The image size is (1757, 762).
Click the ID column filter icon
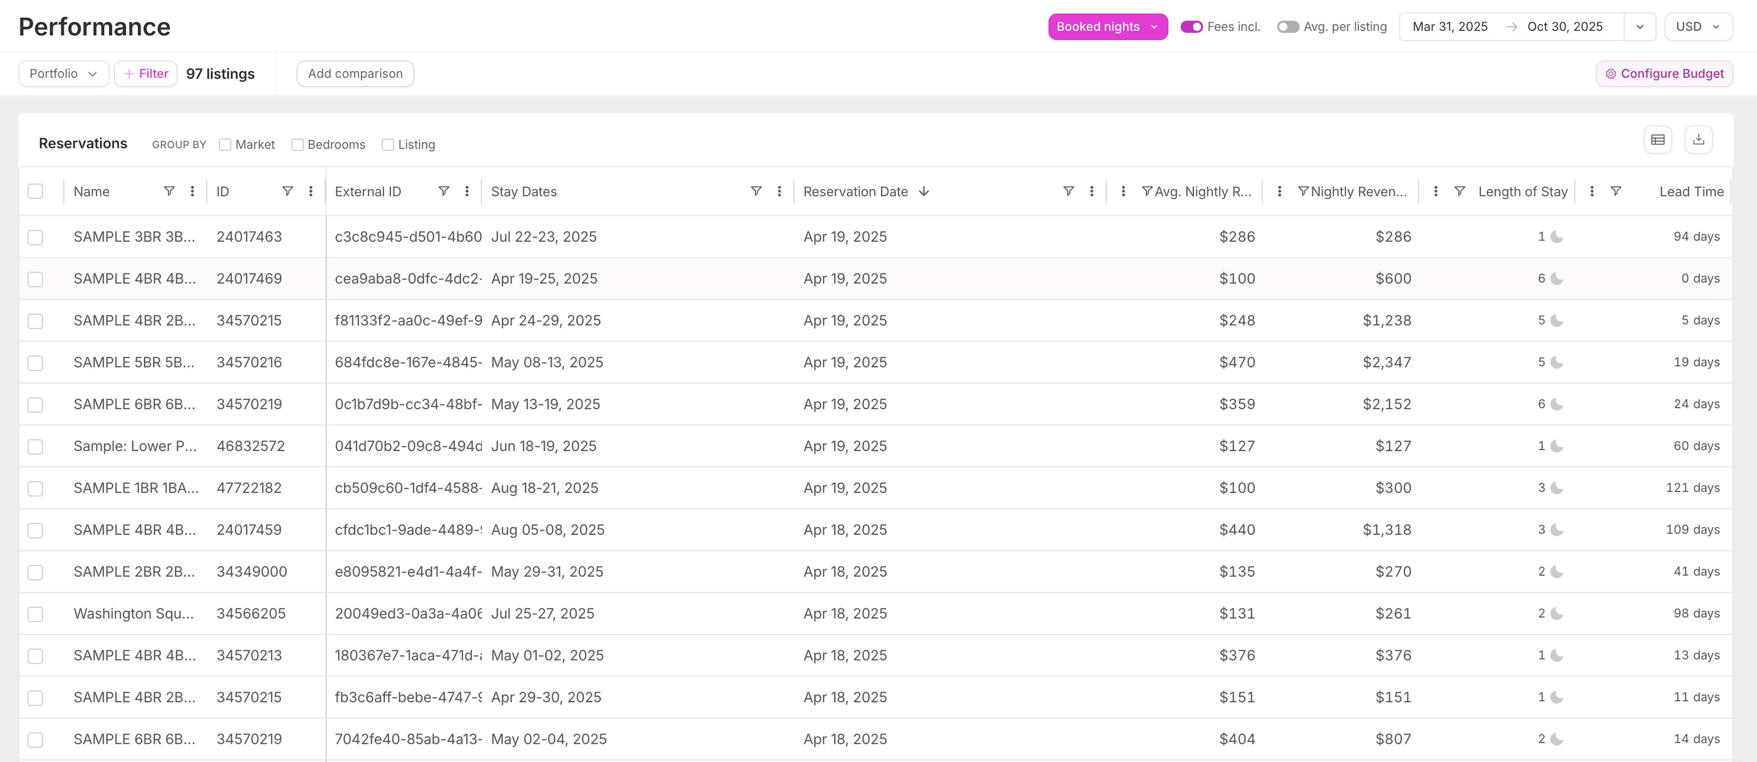click(x=288, y=191)
